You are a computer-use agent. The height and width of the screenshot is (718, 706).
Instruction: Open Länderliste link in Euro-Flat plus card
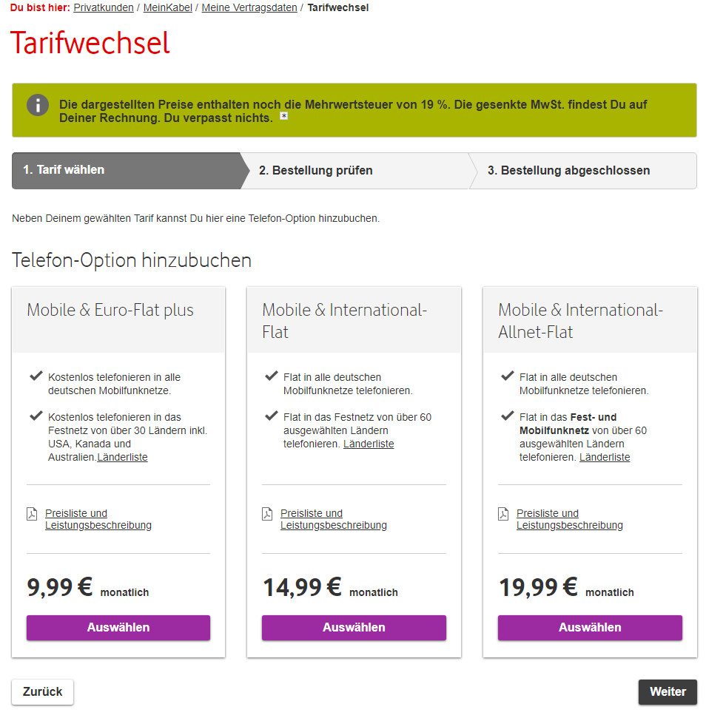click(x=122, y=457)
